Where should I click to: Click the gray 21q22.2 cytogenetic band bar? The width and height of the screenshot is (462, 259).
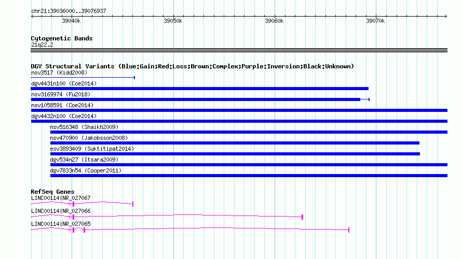239,50
